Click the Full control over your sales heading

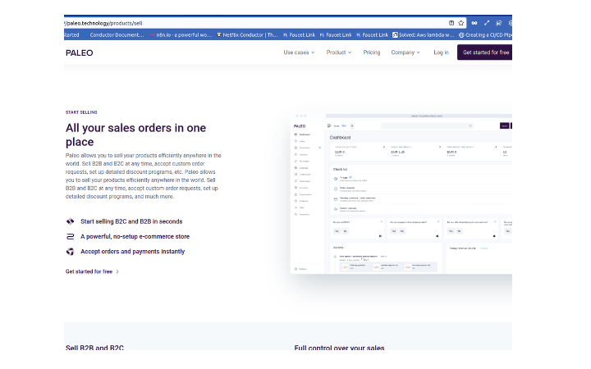click(339, 347)
